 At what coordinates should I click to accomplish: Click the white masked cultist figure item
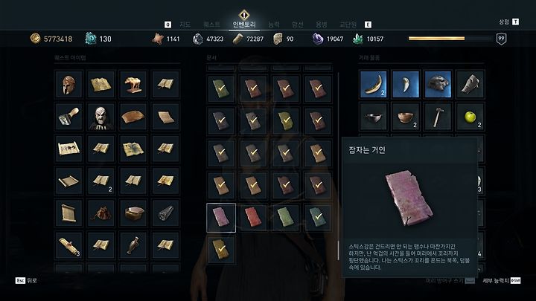click(100, 117)
